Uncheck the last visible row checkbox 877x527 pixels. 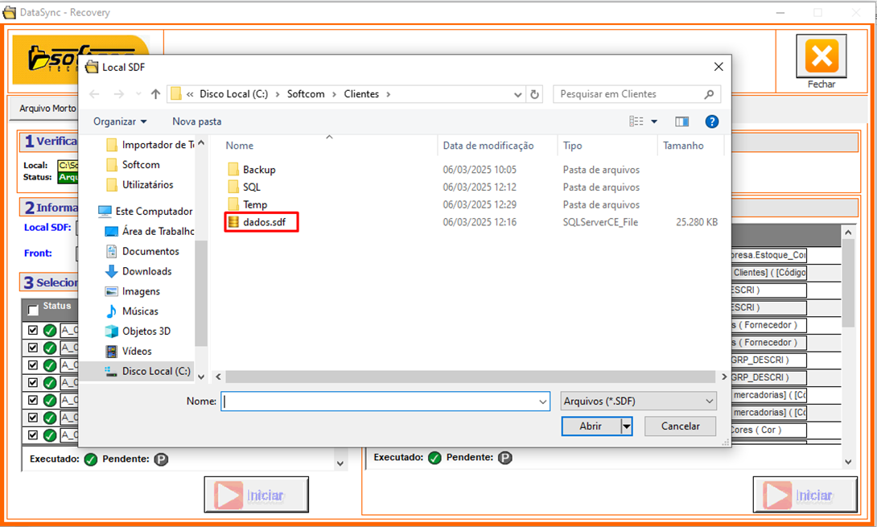coord(33,435)
